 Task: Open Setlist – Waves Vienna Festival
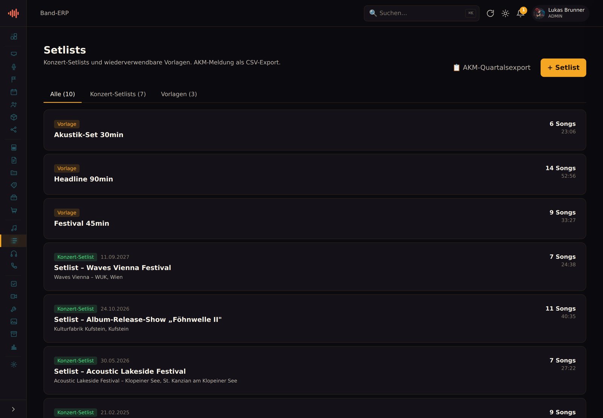[315, 267]
